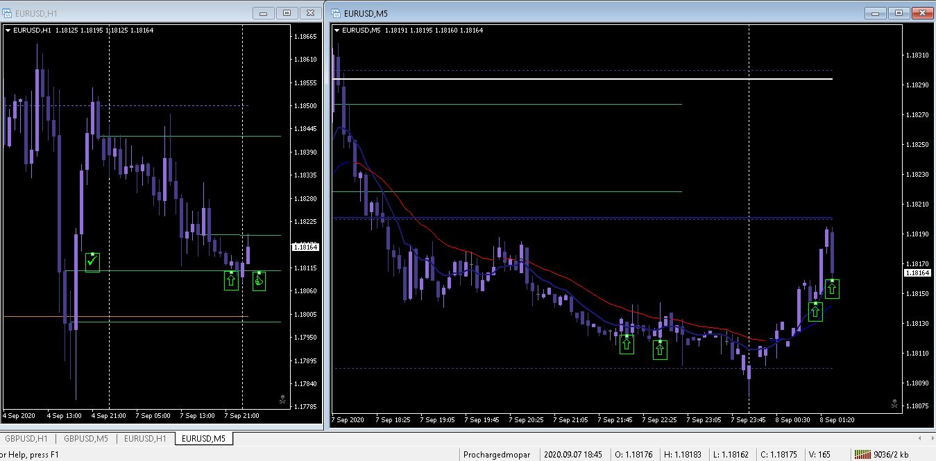Screen dimensions: 936x461
Task: Click the 1.18665 price on H1 scale
Action: [306, 36]
